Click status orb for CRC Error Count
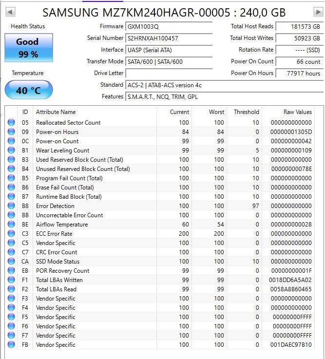325x359 pixels. tap(11, 252)
